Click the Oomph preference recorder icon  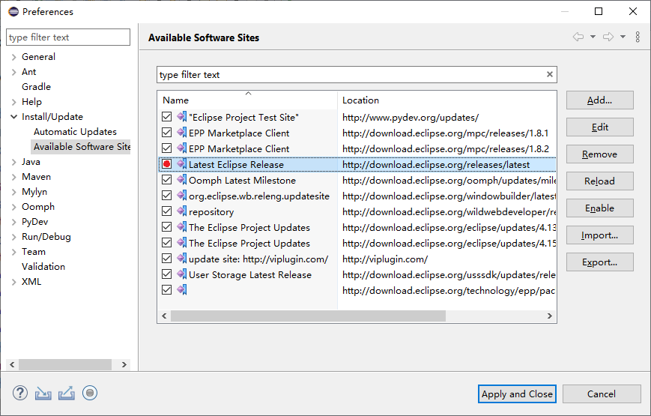[90, 393]
